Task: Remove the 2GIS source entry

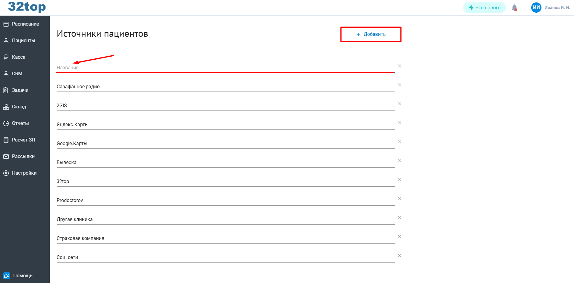Action: (400, 104)
